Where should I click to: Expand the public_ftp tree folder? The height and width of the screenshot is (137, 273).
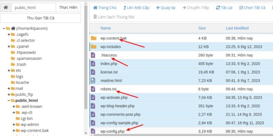[9, 95]
